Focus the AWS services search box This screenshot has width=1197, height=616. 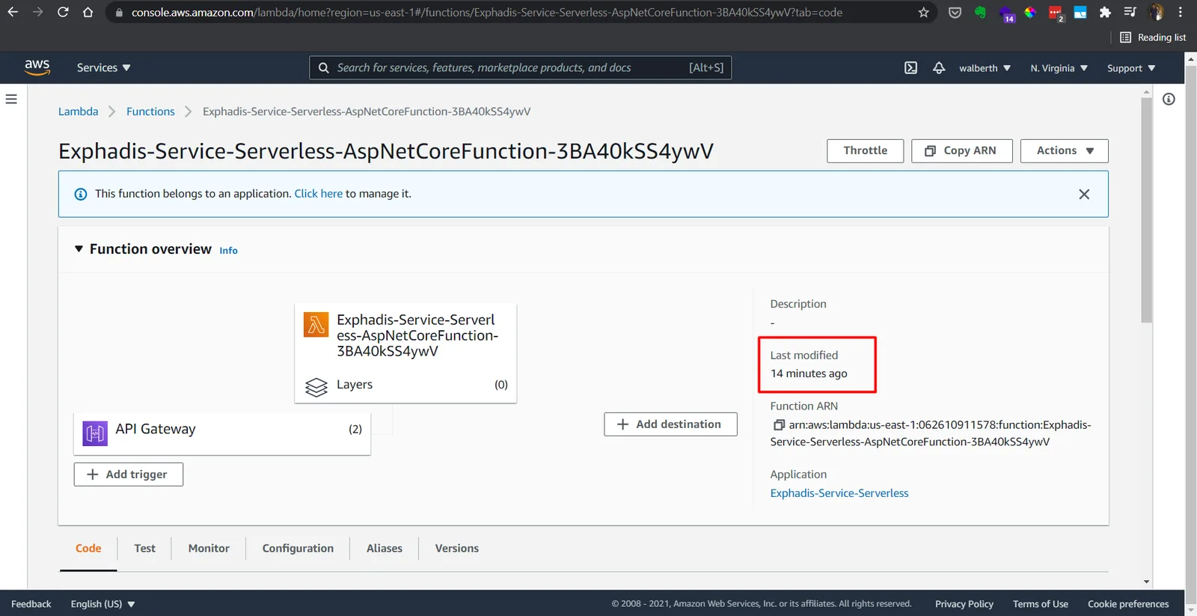[x=520, y=67]
